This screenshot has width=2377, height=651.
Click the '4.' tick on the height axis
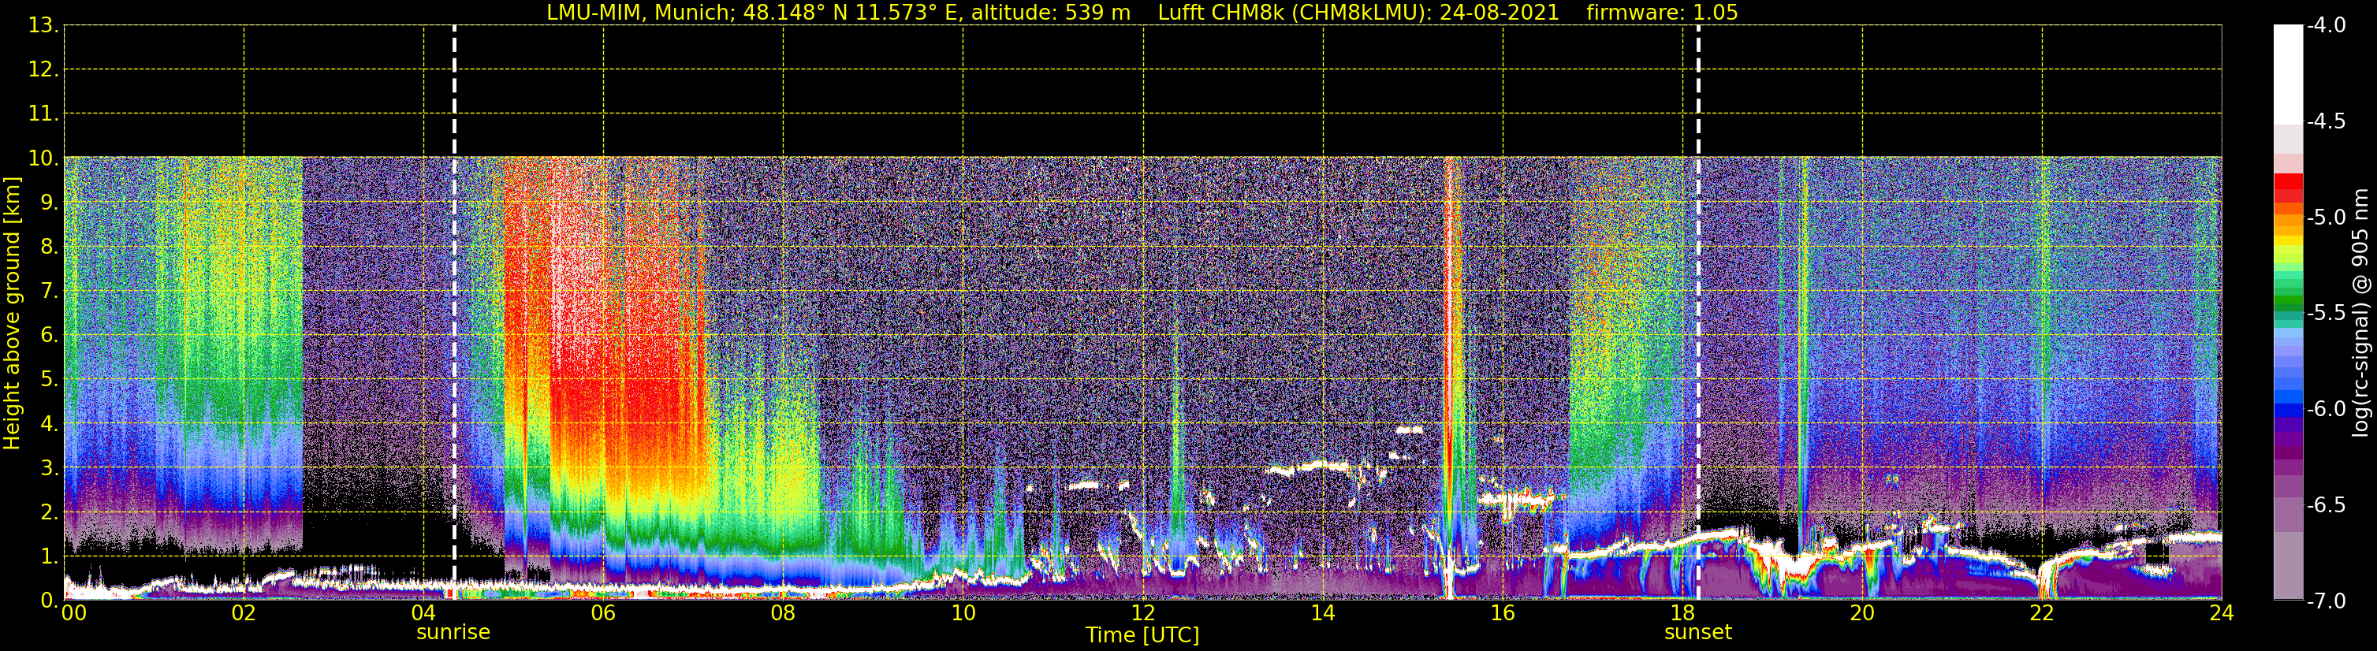[x=48, y=424]
